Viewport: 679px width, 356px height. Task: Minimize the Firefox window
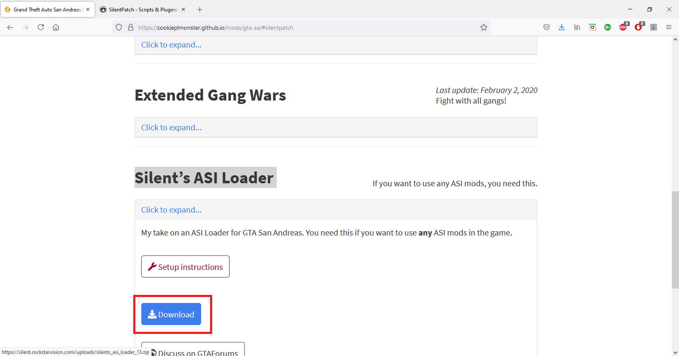pos(630,9)
